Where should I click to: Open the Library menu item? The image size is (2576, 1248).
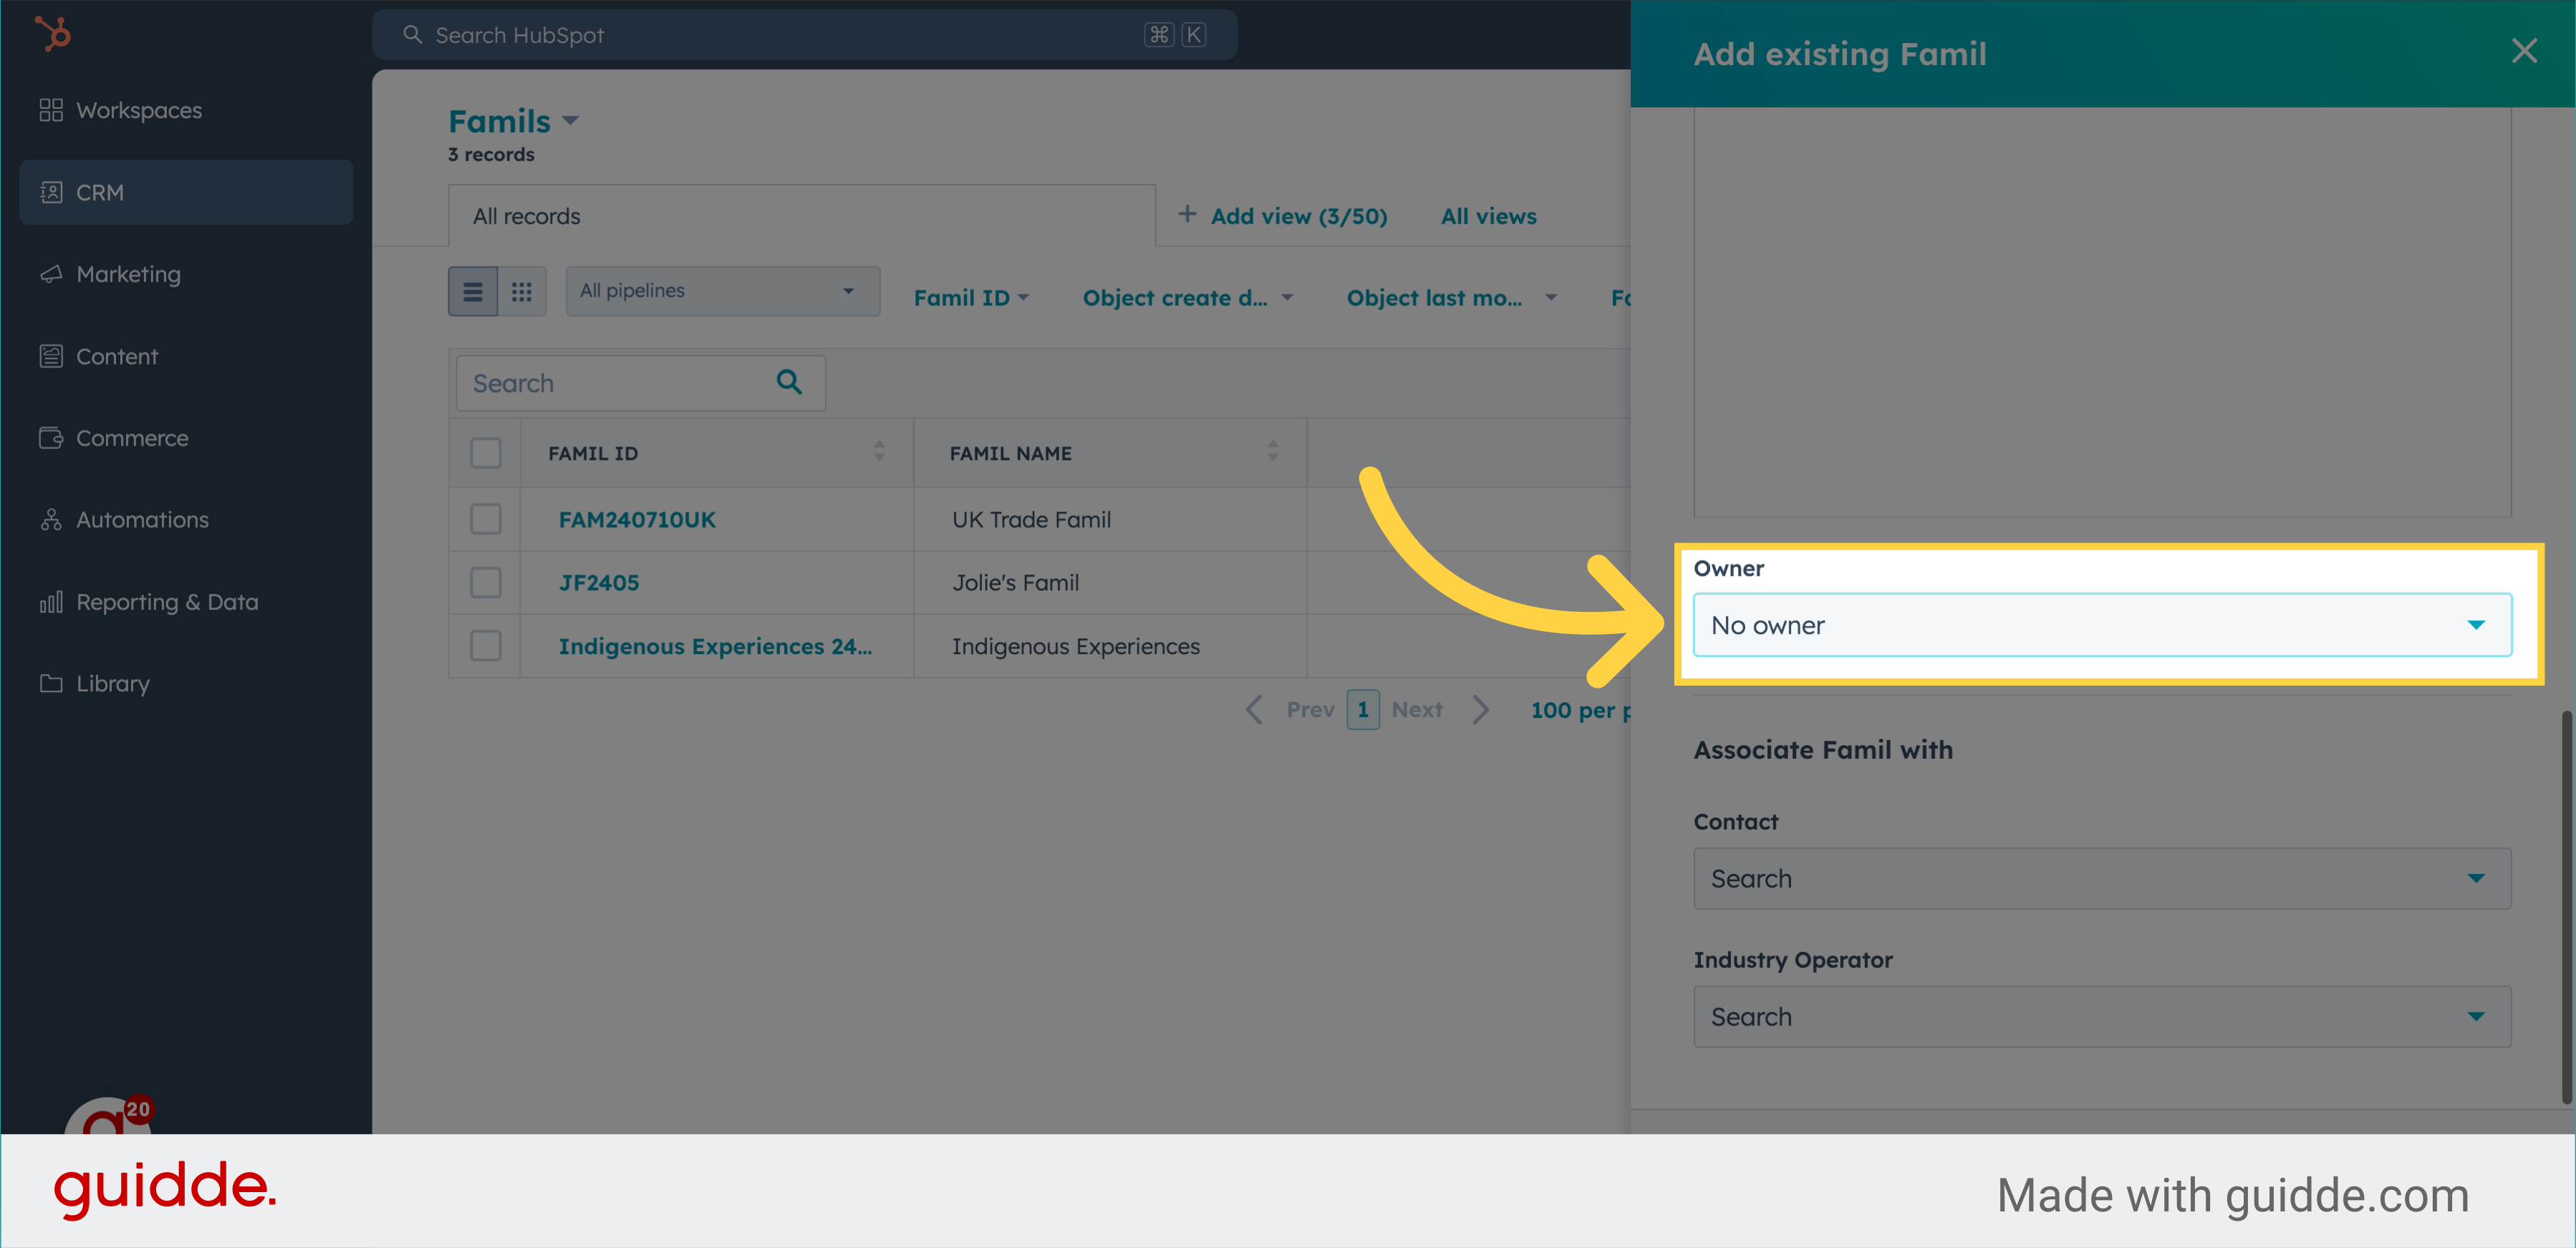coord(112,683)
